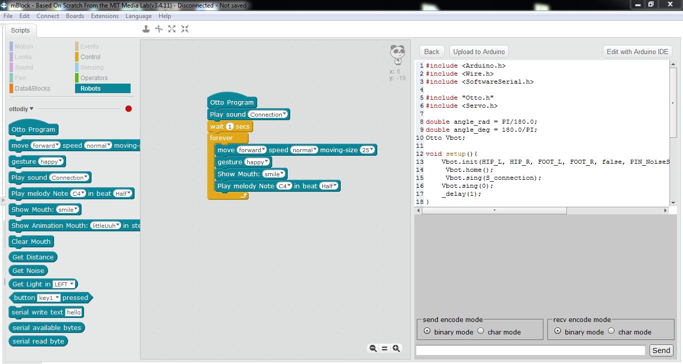Open the Edit menu

[25, 16]
